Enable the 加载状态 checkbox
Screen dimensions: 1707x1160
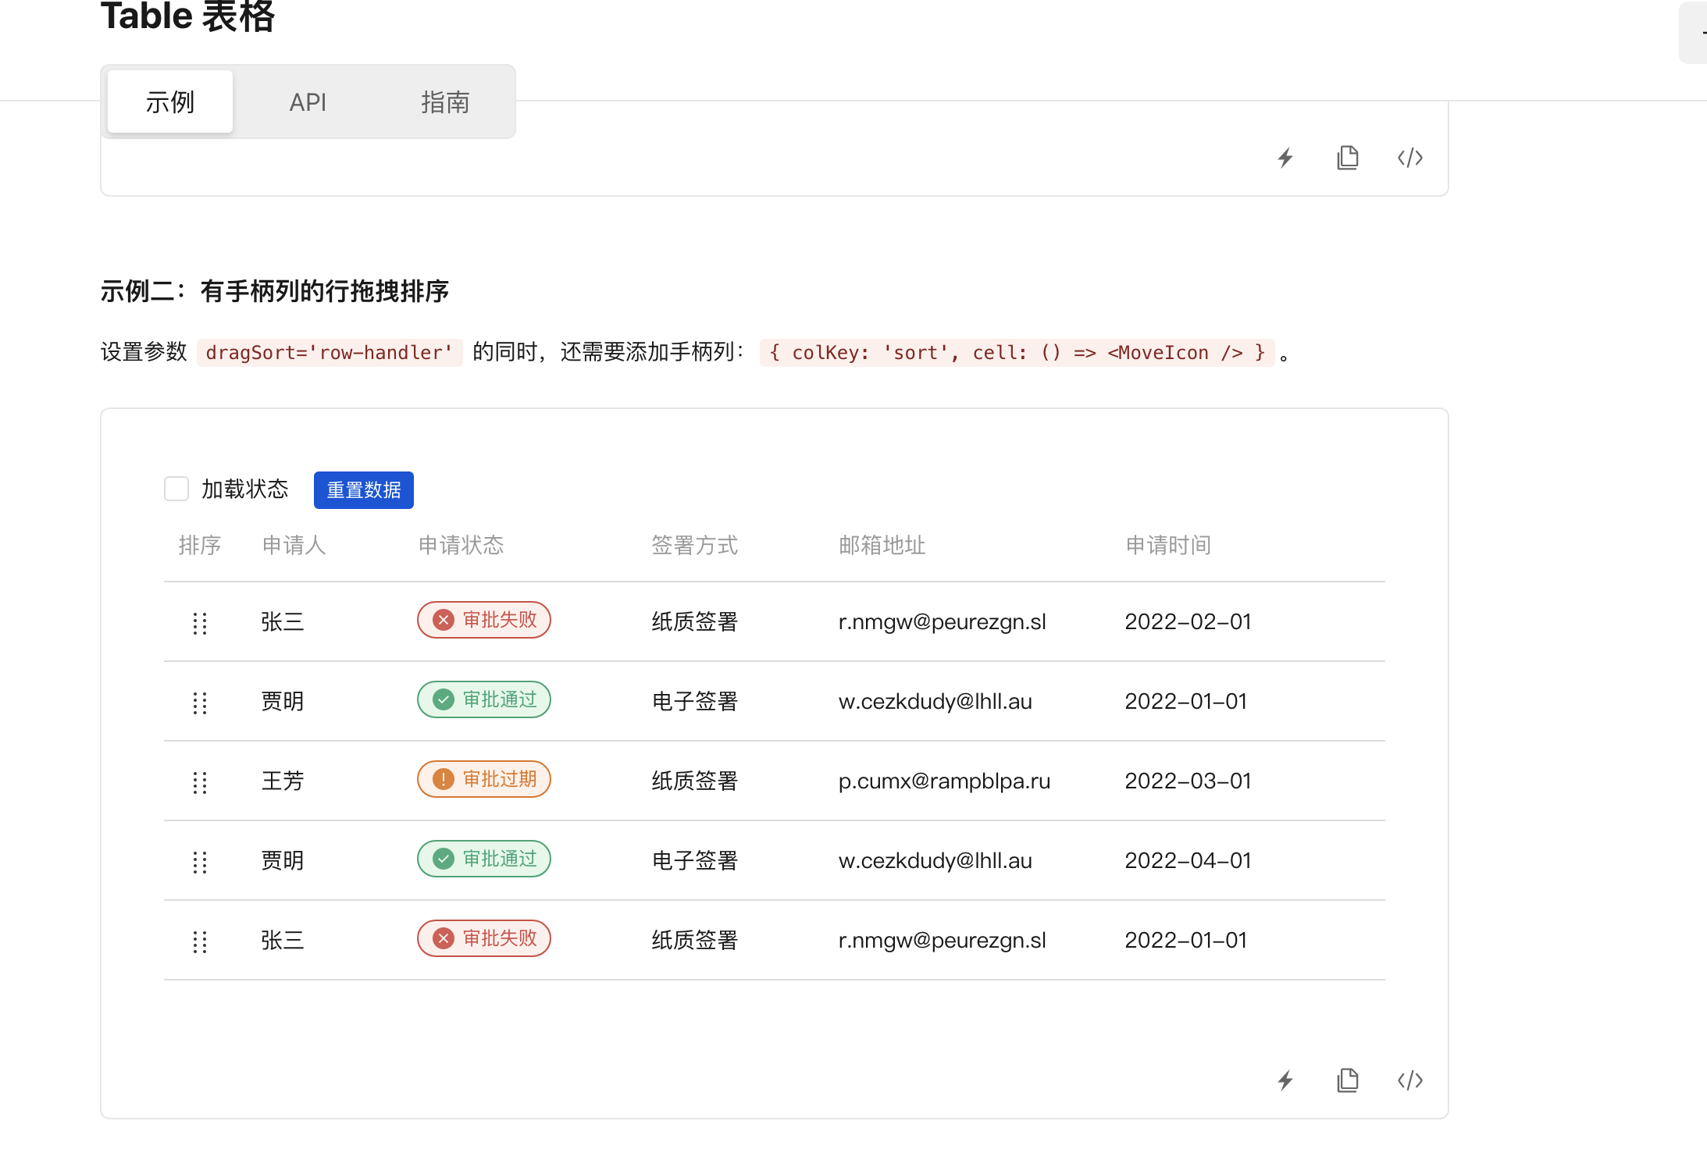coord(176,489)
